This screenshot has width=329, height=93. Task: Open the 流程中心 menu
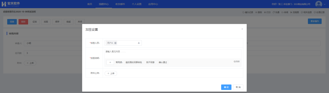click(104, 4)
